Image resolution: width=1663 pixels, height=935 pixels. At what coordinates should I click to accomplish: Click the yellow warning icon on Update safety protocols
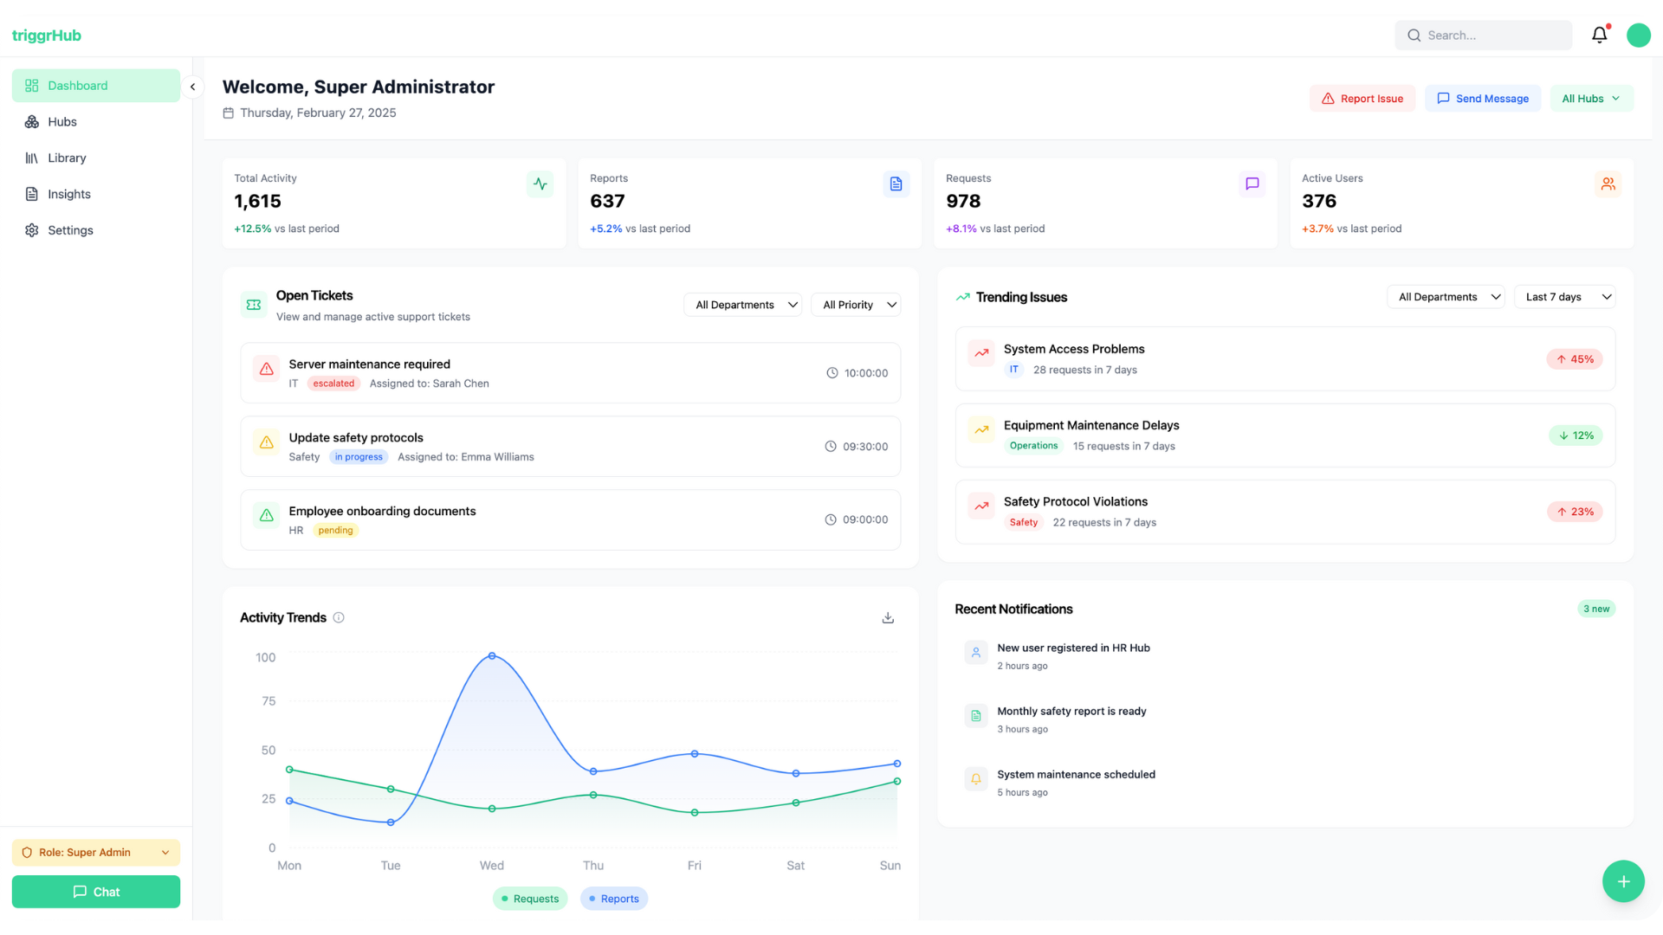266,442
